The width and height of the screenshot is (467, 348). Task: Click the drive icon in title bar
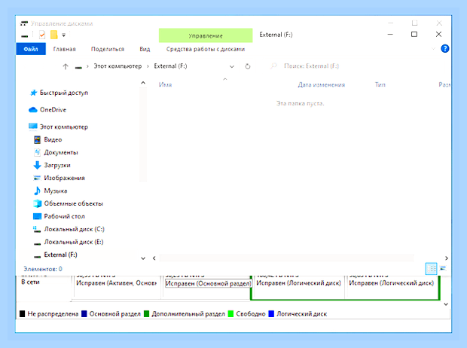(25, 35)
